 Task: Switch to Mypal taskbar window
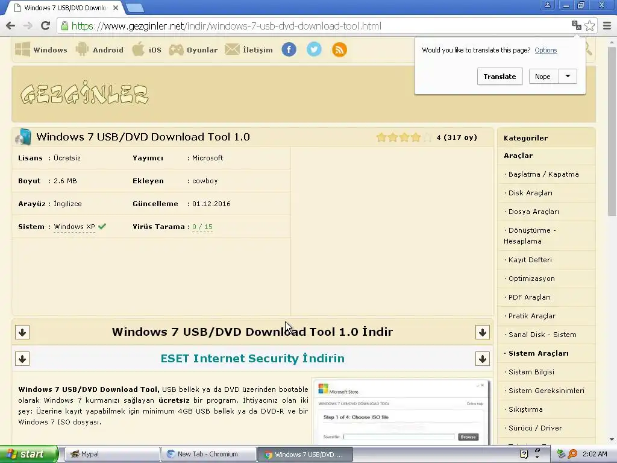(x=111, y=454)
